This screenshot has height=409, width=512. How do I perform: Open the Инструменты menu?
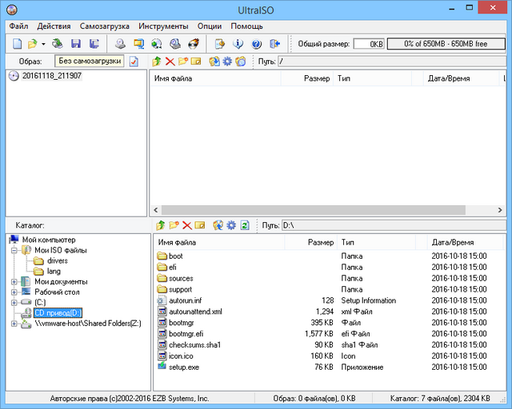(x=162, y=26)
